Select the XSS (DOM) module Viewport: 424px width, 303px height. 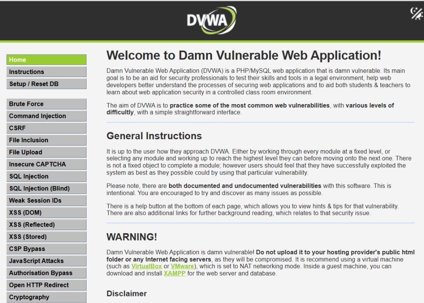click(x=46, y=212)
